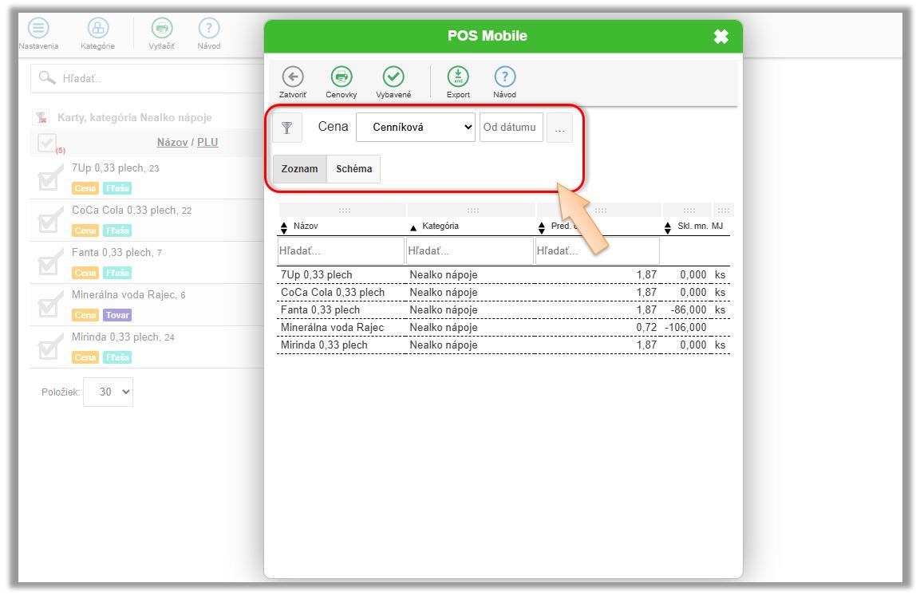
Task: Toggle the select-all checkbox in list header
Action: click(x=47, y=143)
